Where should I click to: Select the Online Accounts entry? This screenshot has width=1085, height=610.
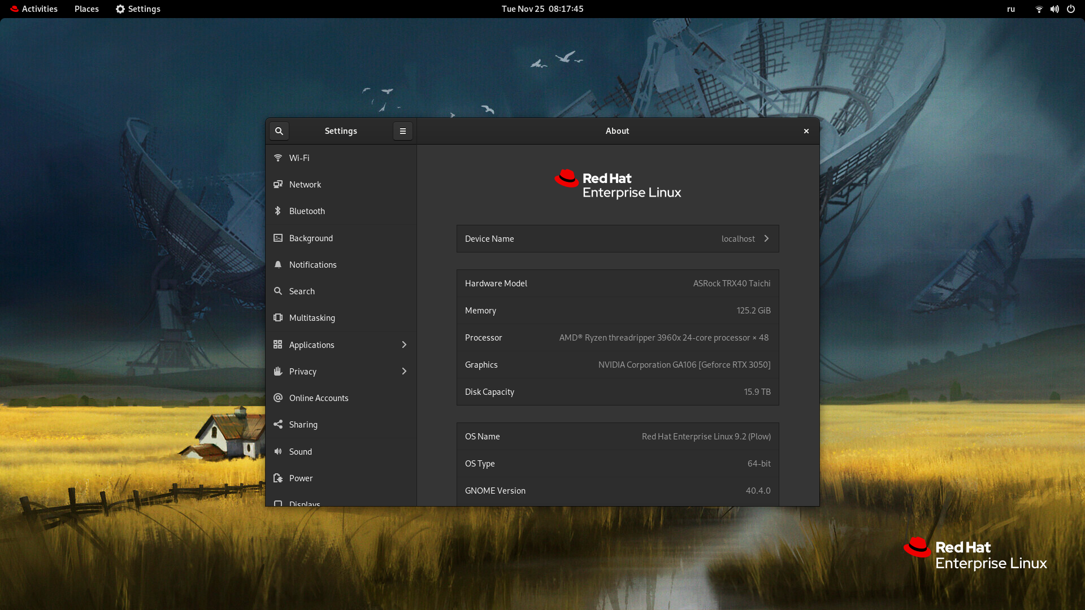(x=319, y=398)
